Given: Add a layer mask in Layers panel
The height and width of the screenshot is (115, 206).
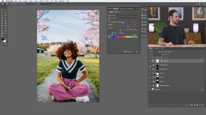Looking at the screenshot, I should click(192, 105).
